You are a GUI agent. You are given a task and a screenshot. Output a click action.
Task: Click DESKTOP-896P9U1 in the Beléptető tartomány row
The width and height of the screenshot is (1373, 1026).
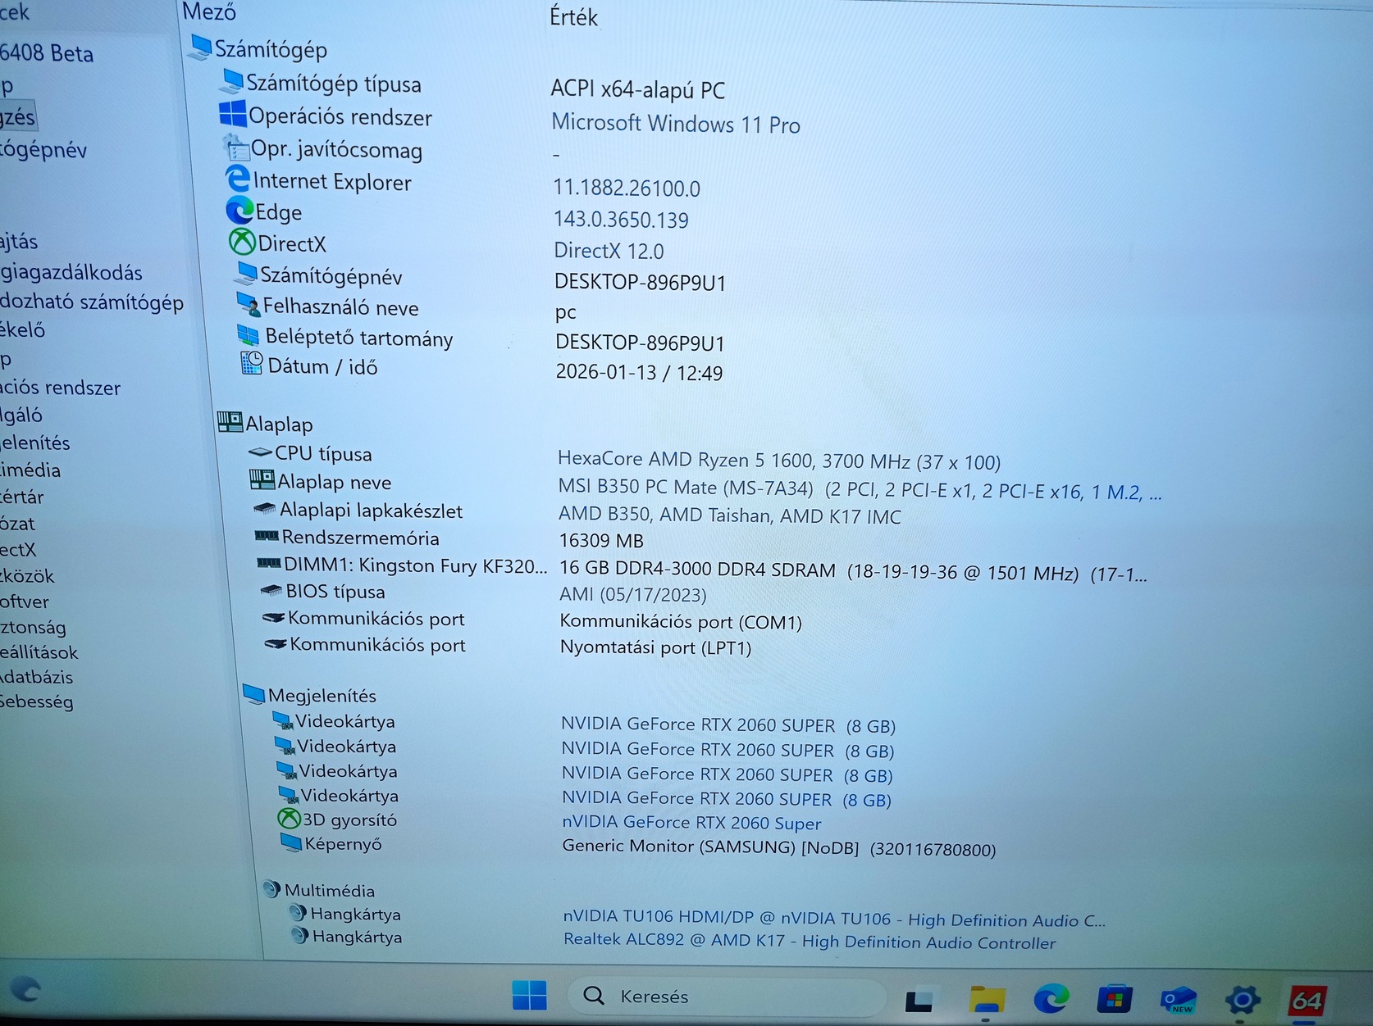[x=641, y=343]
